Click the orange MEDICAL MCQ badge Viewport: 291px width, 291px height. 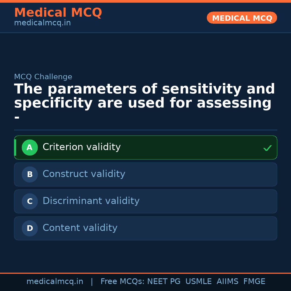click(242, 18)
